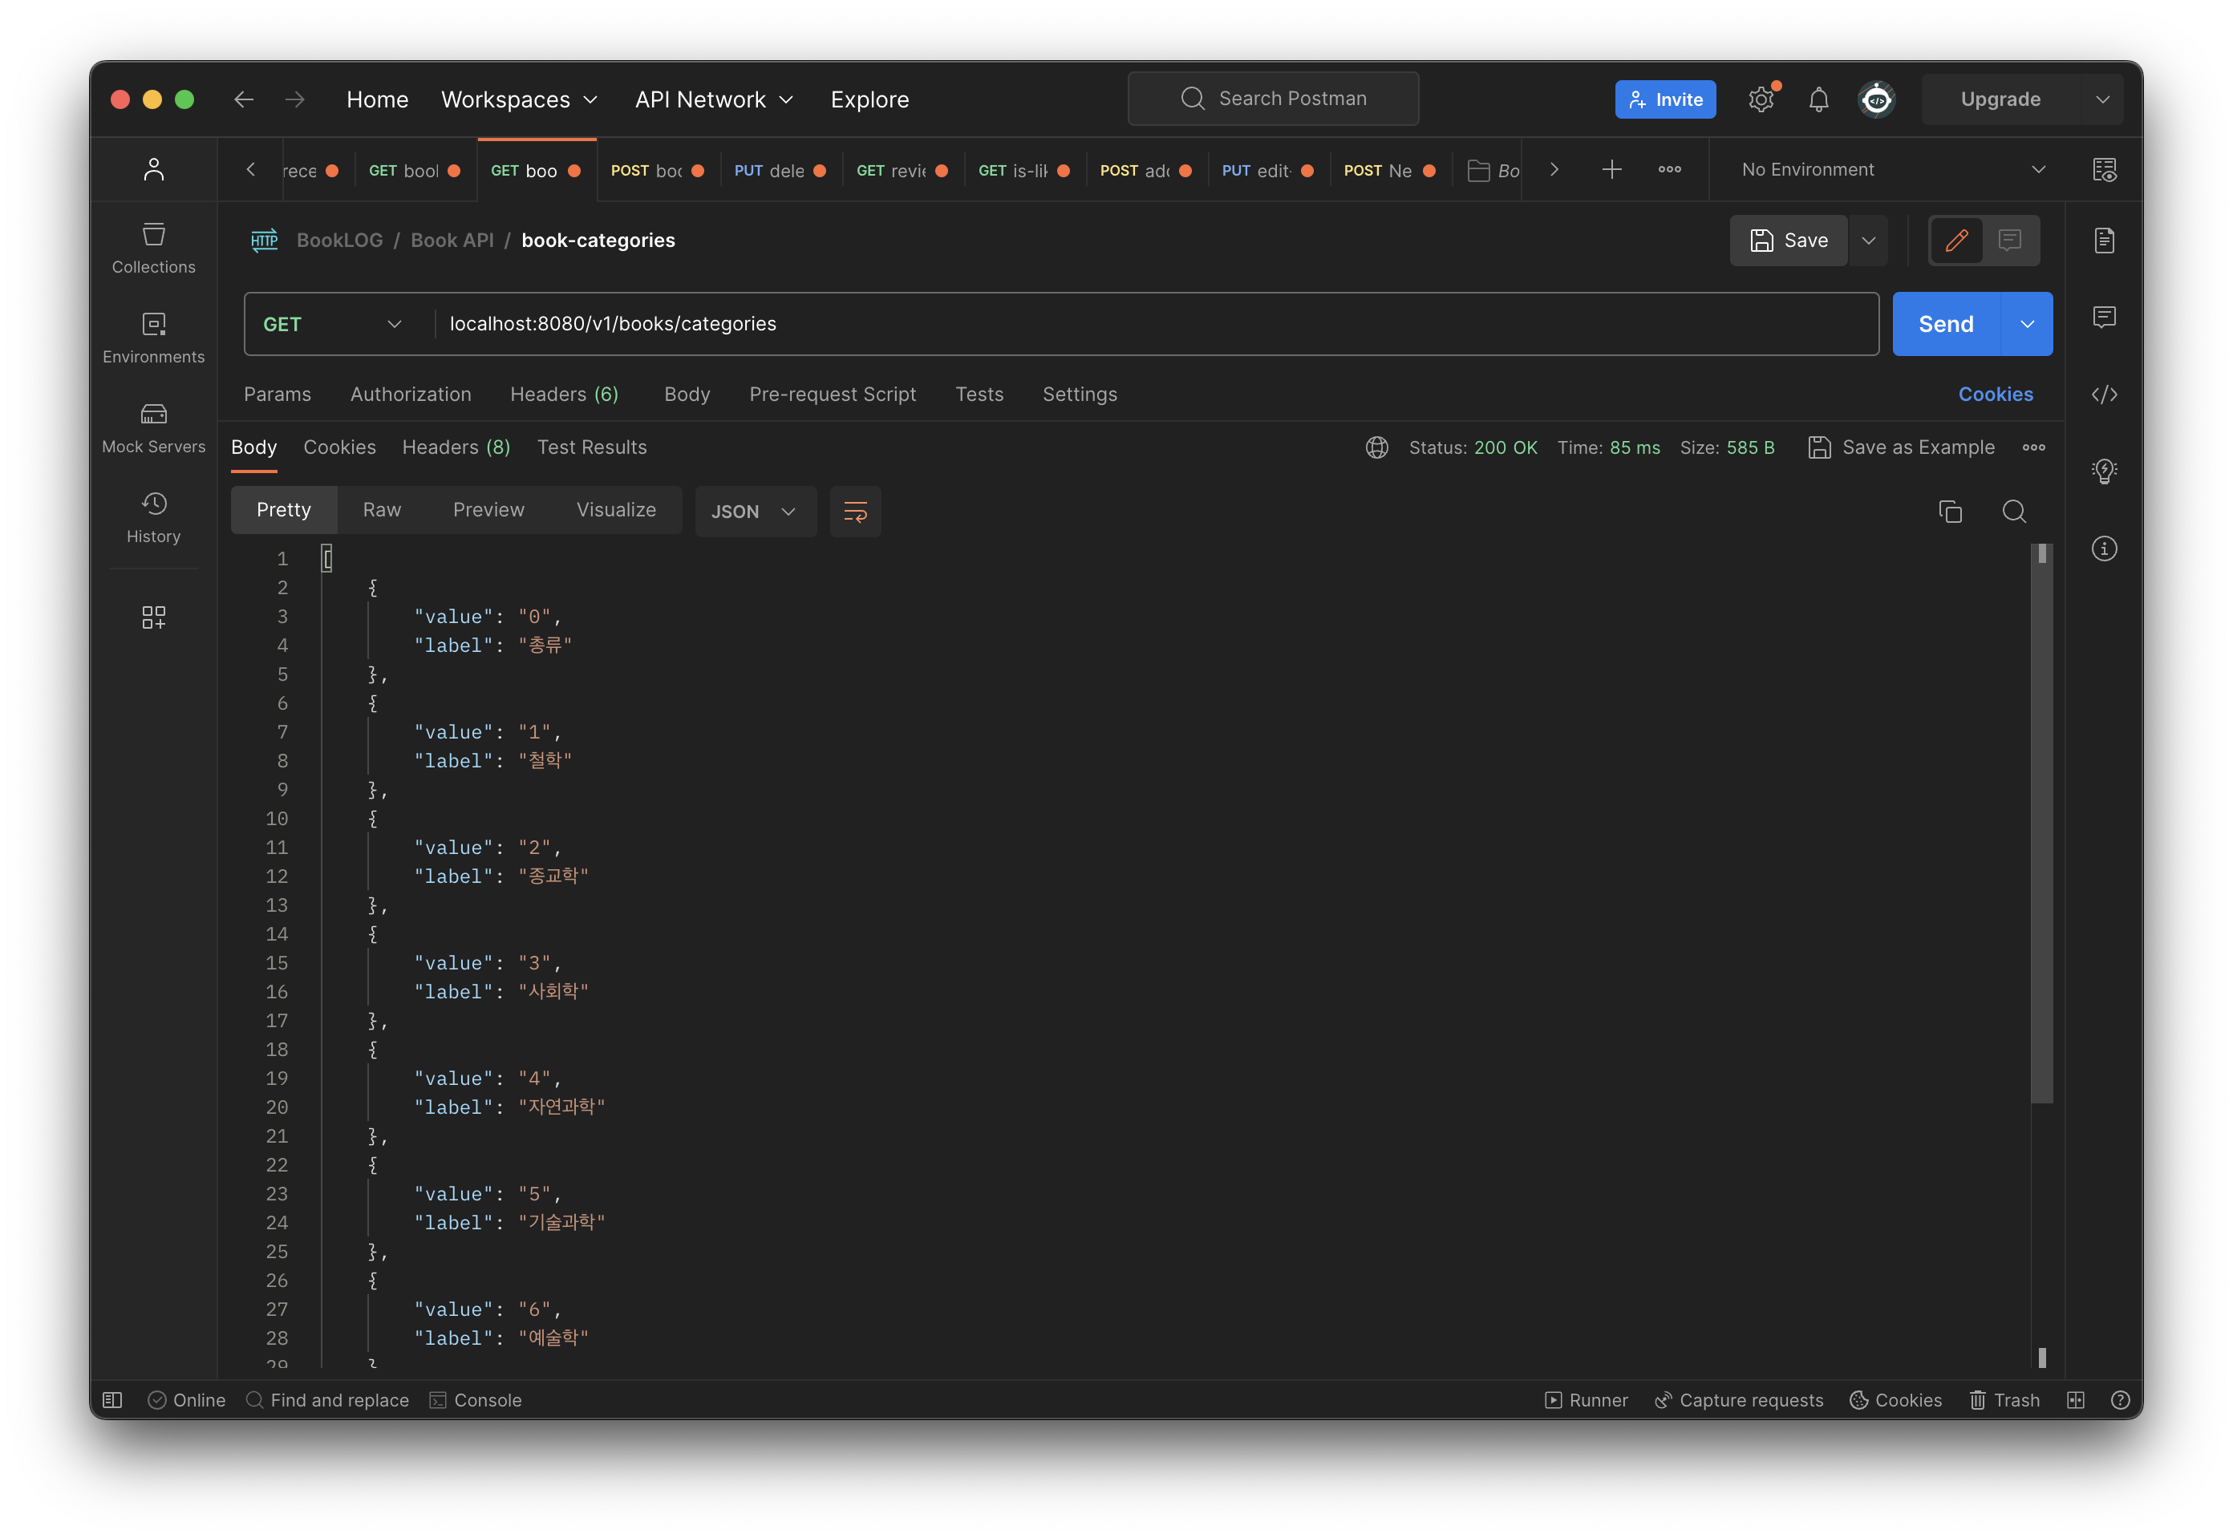Toggle line wrap in response viewer
This screenshot has height=1538, width=2233.
click(x=855, y=512)
